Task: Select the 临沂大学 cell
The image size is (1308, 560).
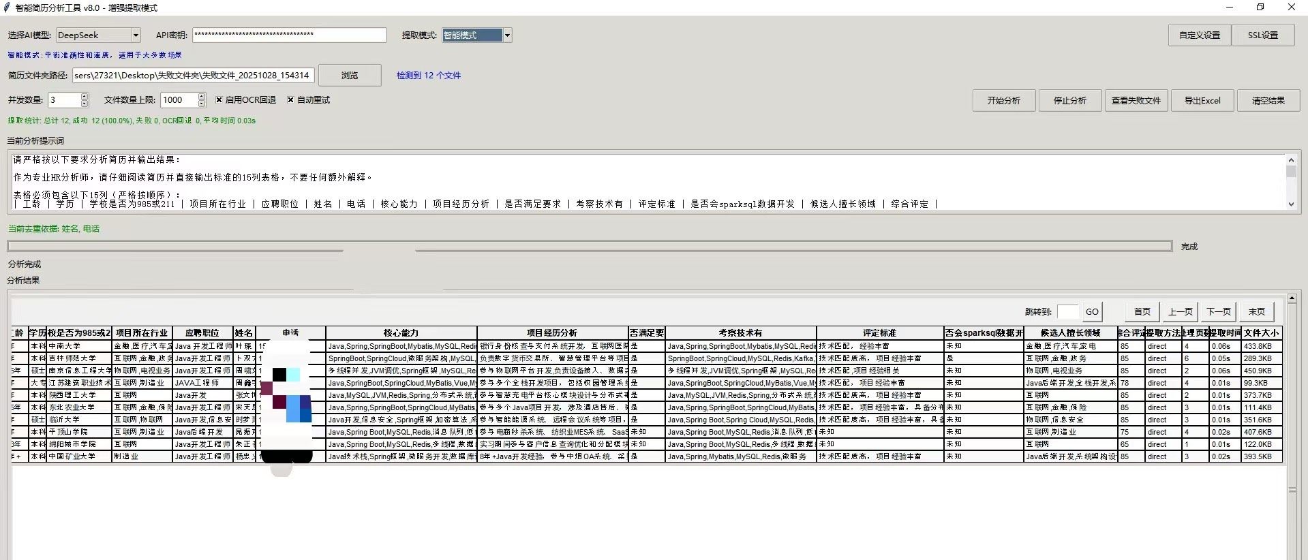Action: point(78,420)
